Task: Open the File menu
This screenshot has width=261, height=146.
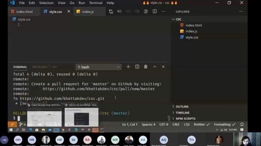Action: tap(22, 3)
